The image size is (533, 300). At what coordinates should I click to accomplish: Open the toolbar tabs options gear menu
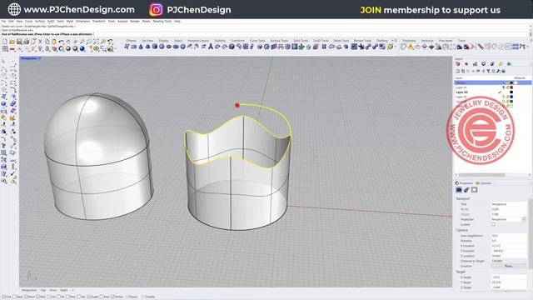(396, 41)
